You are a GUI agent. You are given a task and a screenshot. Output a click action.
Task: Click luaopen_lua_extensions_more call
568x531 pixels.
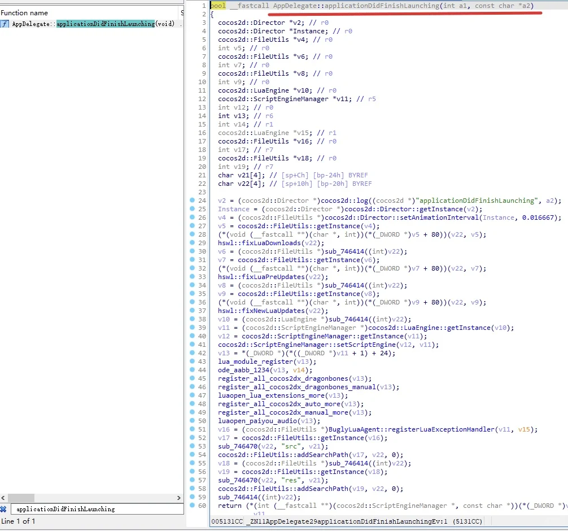tap(272, 395)
